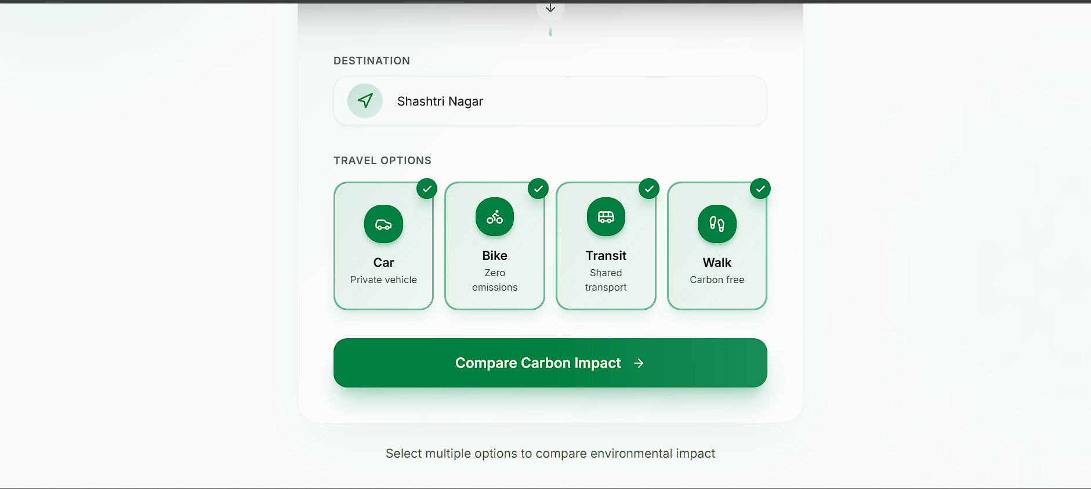This screenshot has width=1091, height=489.
Task: Click the "Transit" title label
Action: point(606,256)
